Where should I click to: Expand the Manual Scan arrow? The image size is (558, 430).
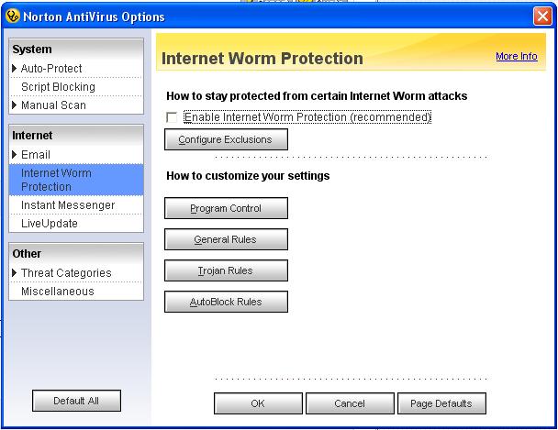pyautogui.click(x=15, y=105)
